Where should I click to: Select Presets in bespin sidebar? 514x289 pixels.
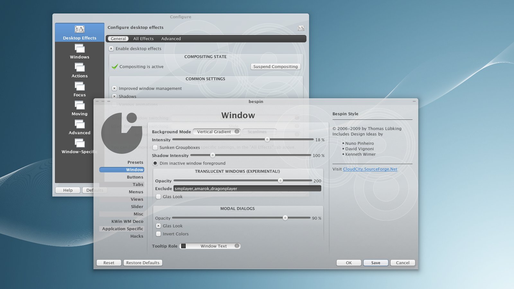tap(122, 162)
